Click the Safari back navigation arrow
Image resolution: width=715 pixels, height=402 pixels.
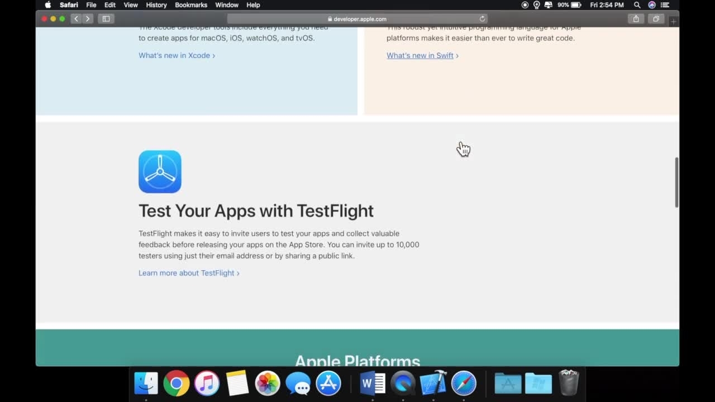(x=77, y=19)
